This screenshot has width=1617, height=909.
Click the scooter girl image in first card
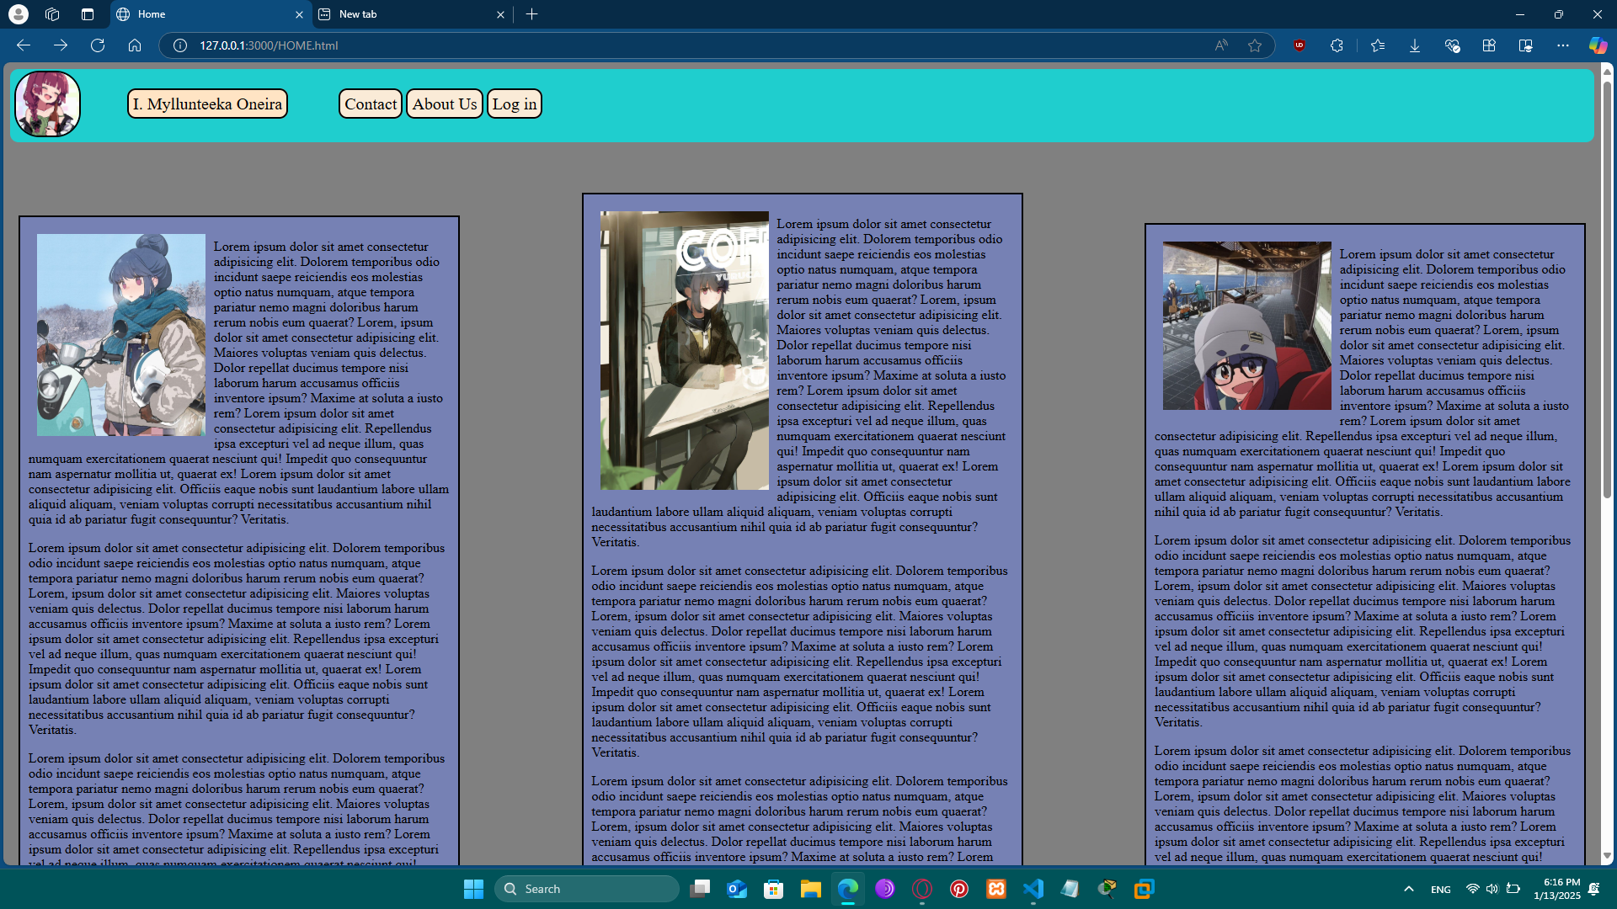(x=121, y=335)
